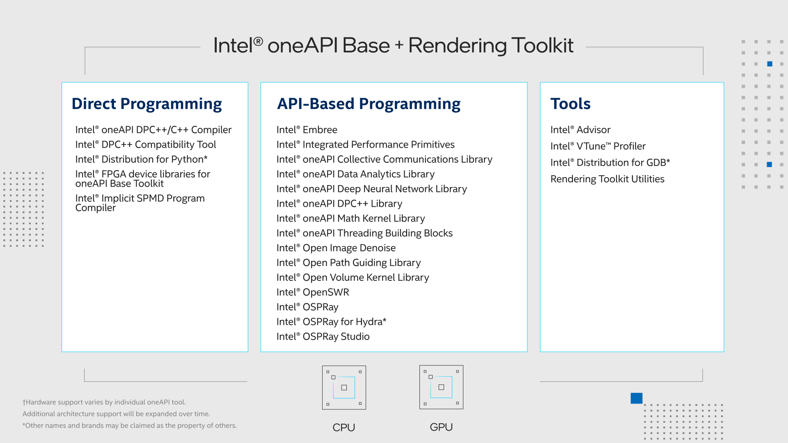Select Intel oneAPI DPC++/C++ Compiler text
The image size is (788, 443).
tap(153, 130)
